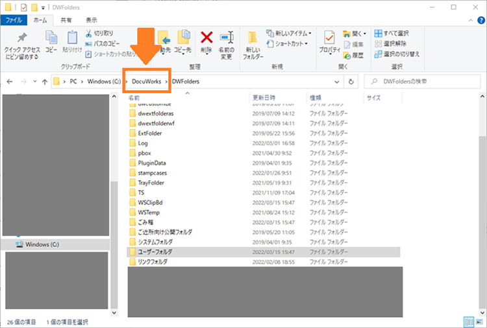This screenshot has width=487, height=328.
Task: Collapse the ribbon with chevron
Action: [x=471, y=20]
